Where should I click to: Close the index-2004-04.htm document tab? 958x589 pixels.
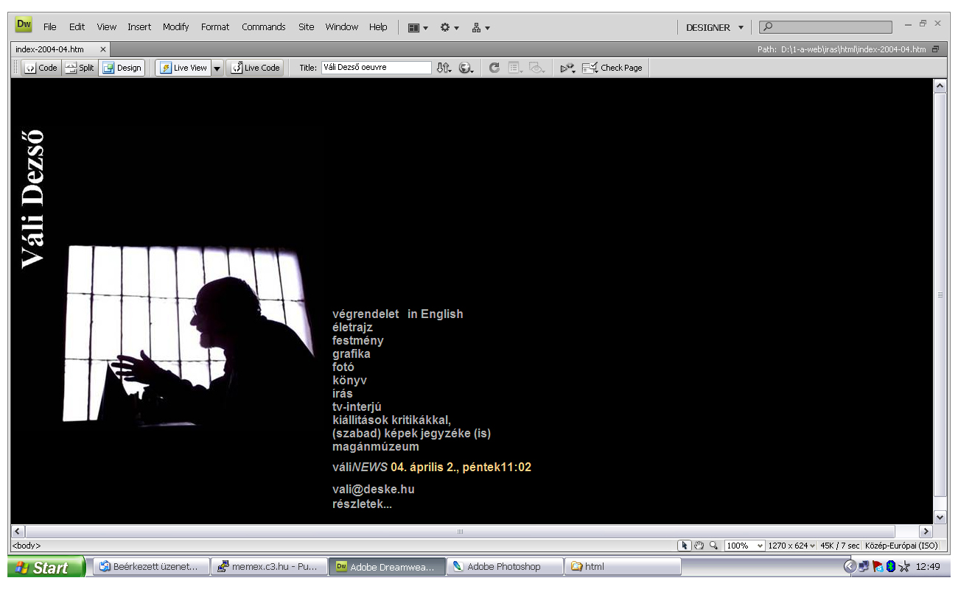(x=102, y=49)
